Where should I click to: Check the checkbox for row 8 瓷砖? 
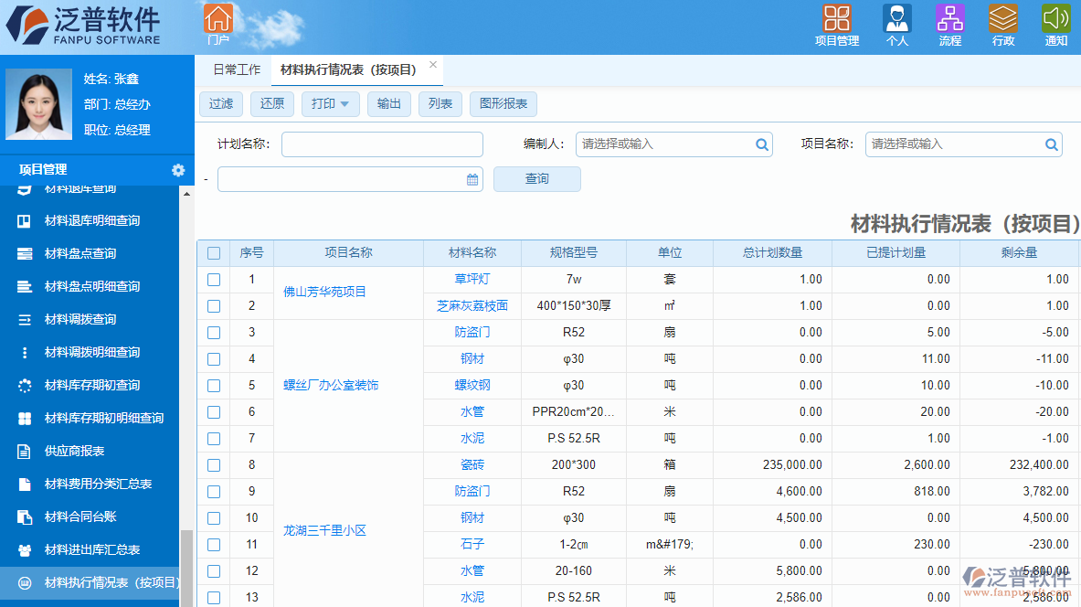213,464
